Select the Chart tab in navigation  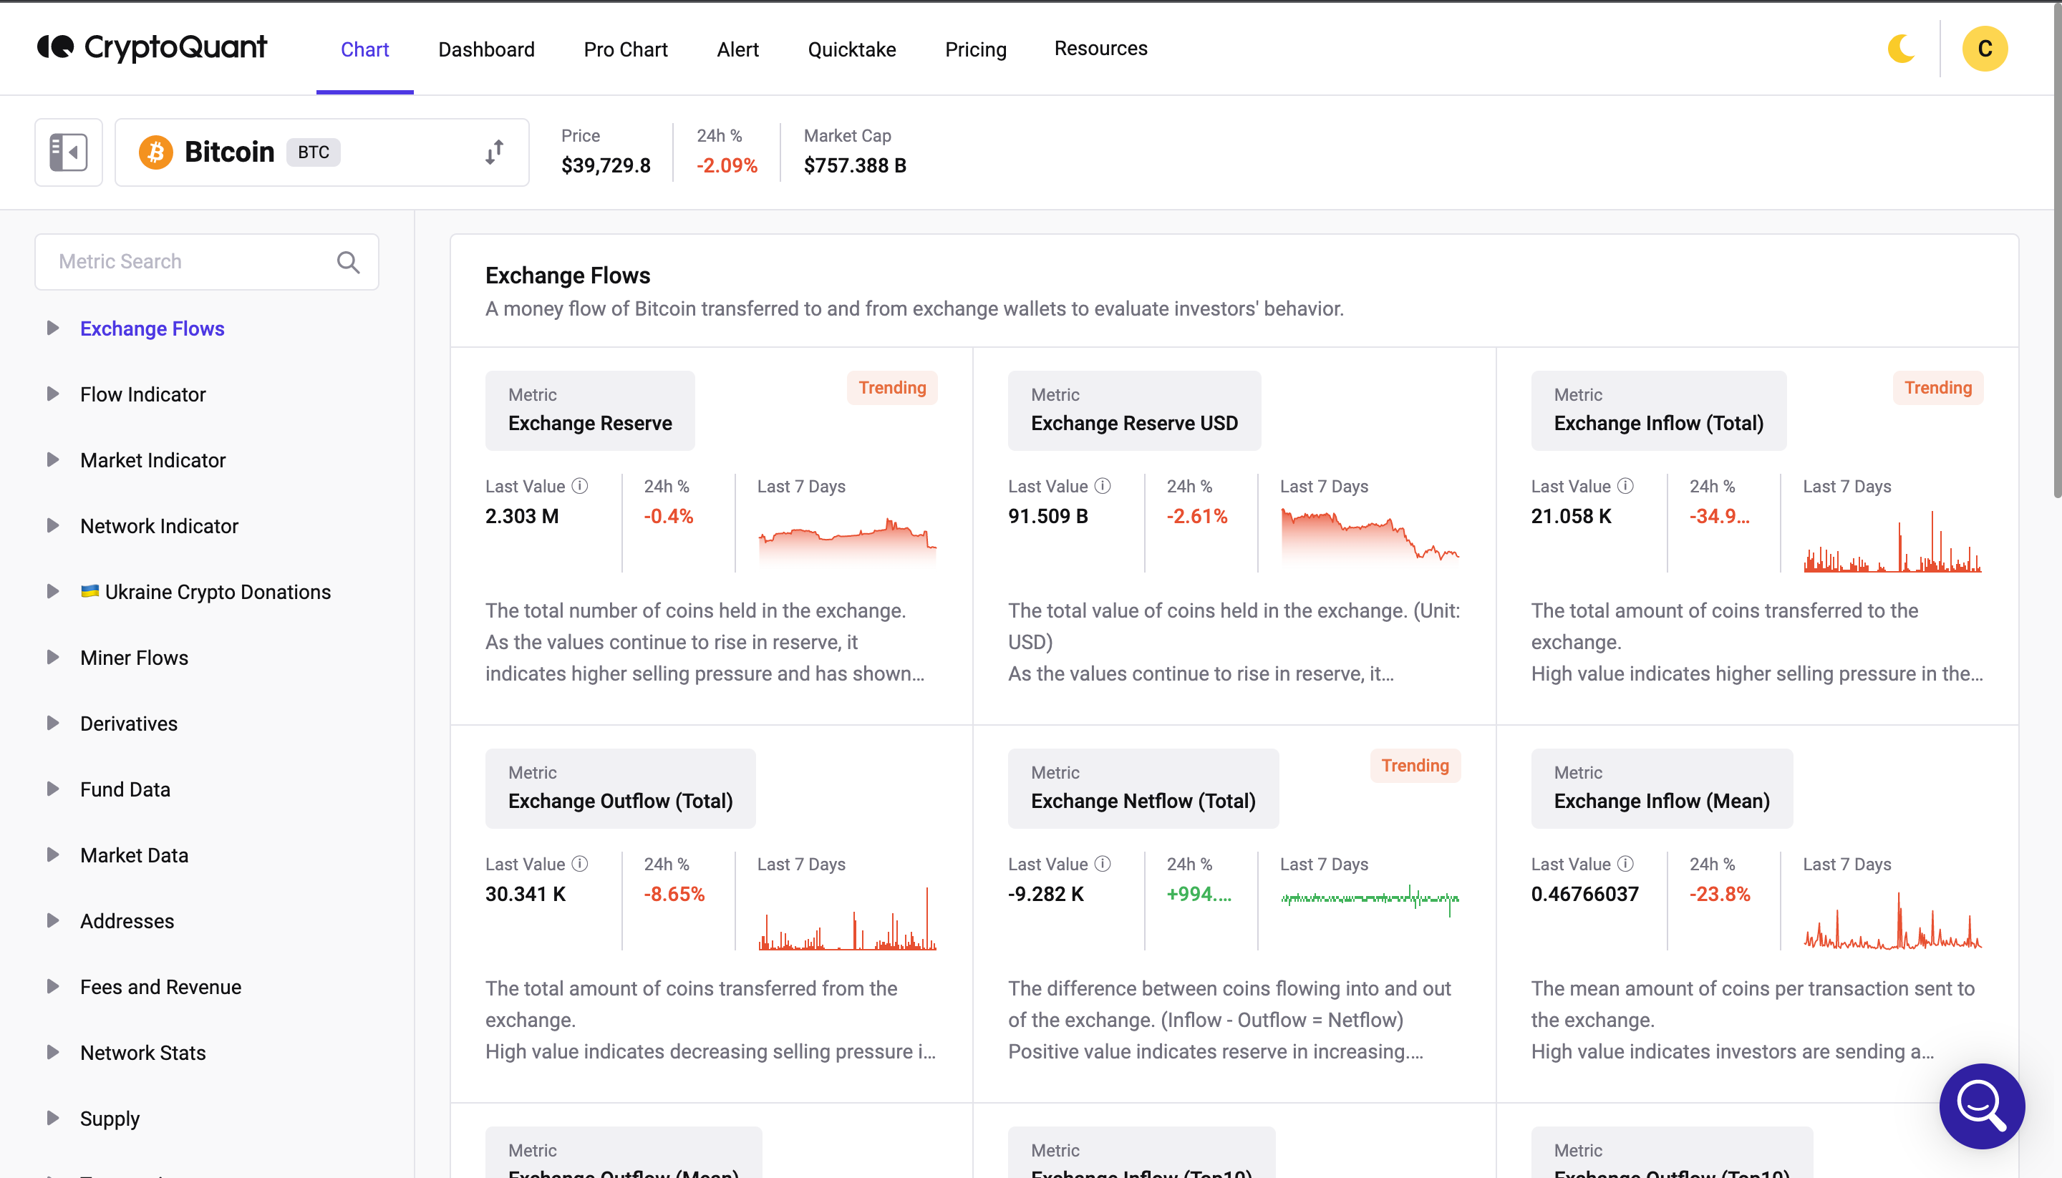tap(364, 48)
